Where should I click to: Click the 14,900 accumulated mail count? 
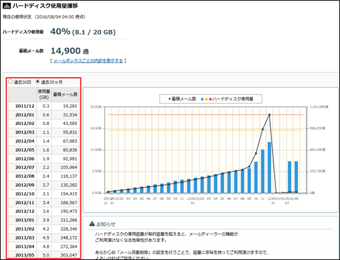tap(65, 51)
